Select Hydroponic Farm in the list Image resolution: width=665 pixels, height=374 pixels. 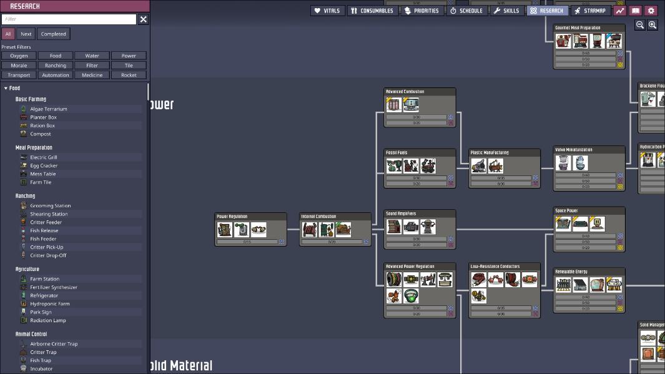[x=81, y=303]
